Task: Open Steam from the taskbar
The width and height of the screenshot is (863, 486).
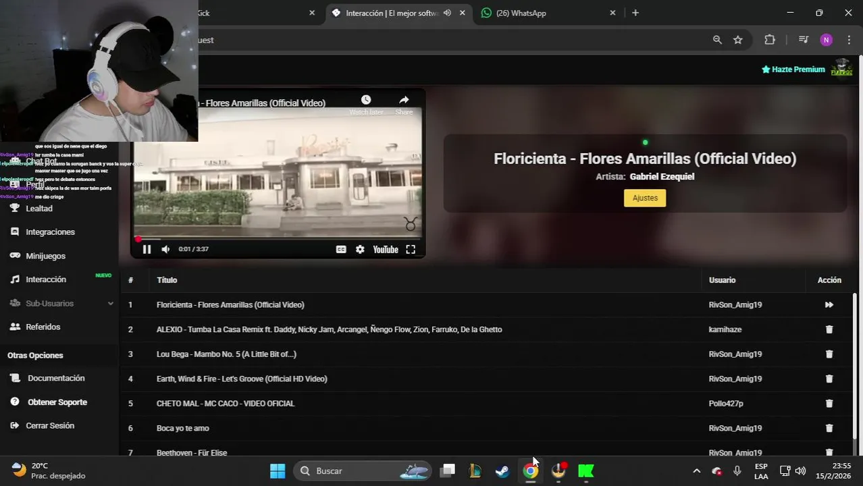Action: point(502,471)
